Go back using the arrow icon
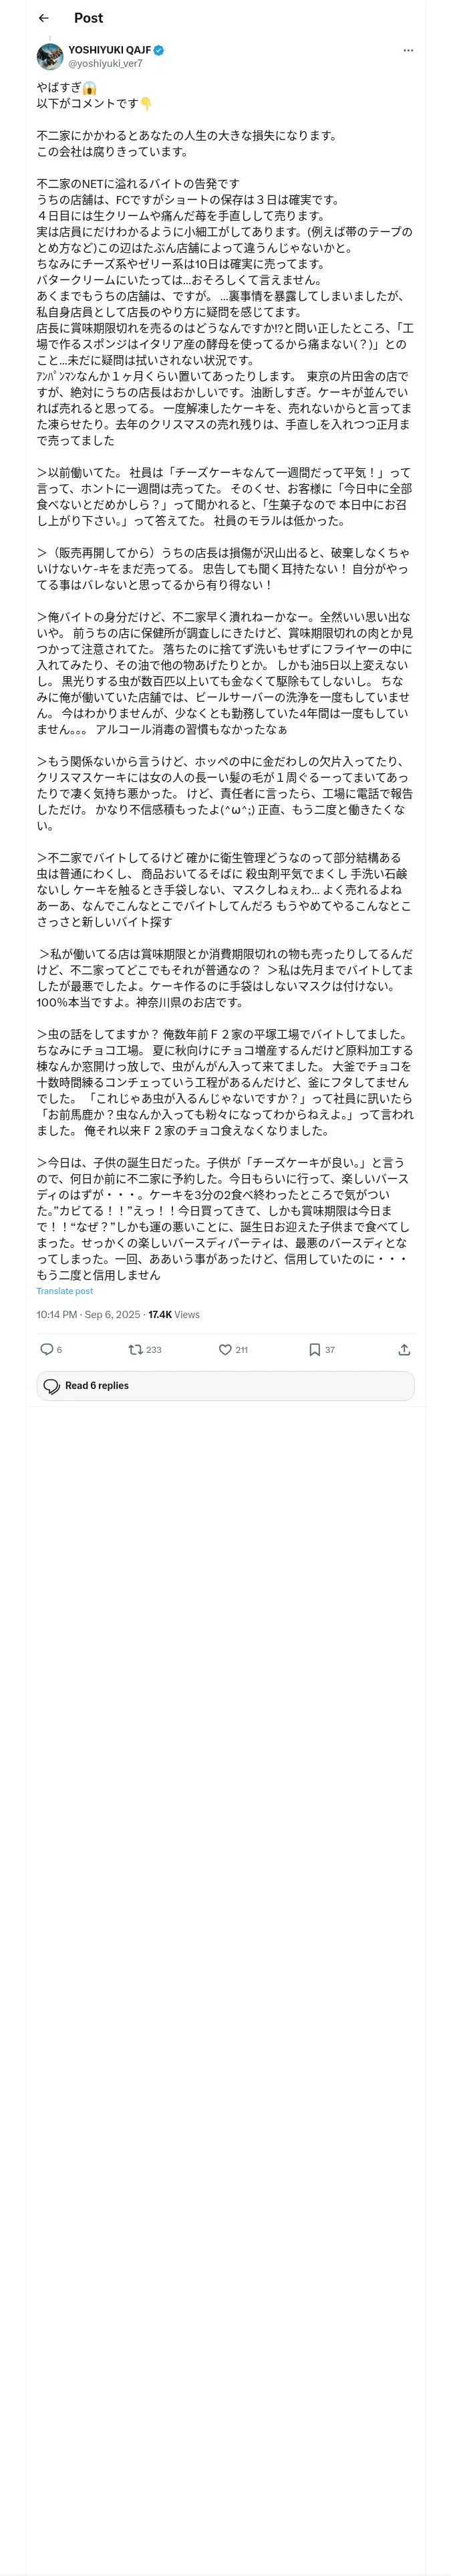The width and height of the screenshot is (451, 2576). pyautogui.click(x=44, y=18)
